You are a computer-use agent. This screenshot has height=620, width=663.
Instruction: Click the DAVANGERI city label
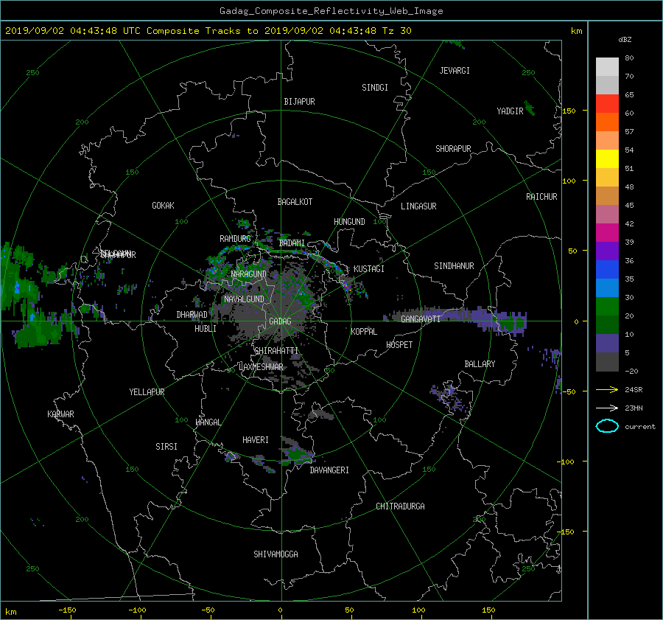[329, 470]
